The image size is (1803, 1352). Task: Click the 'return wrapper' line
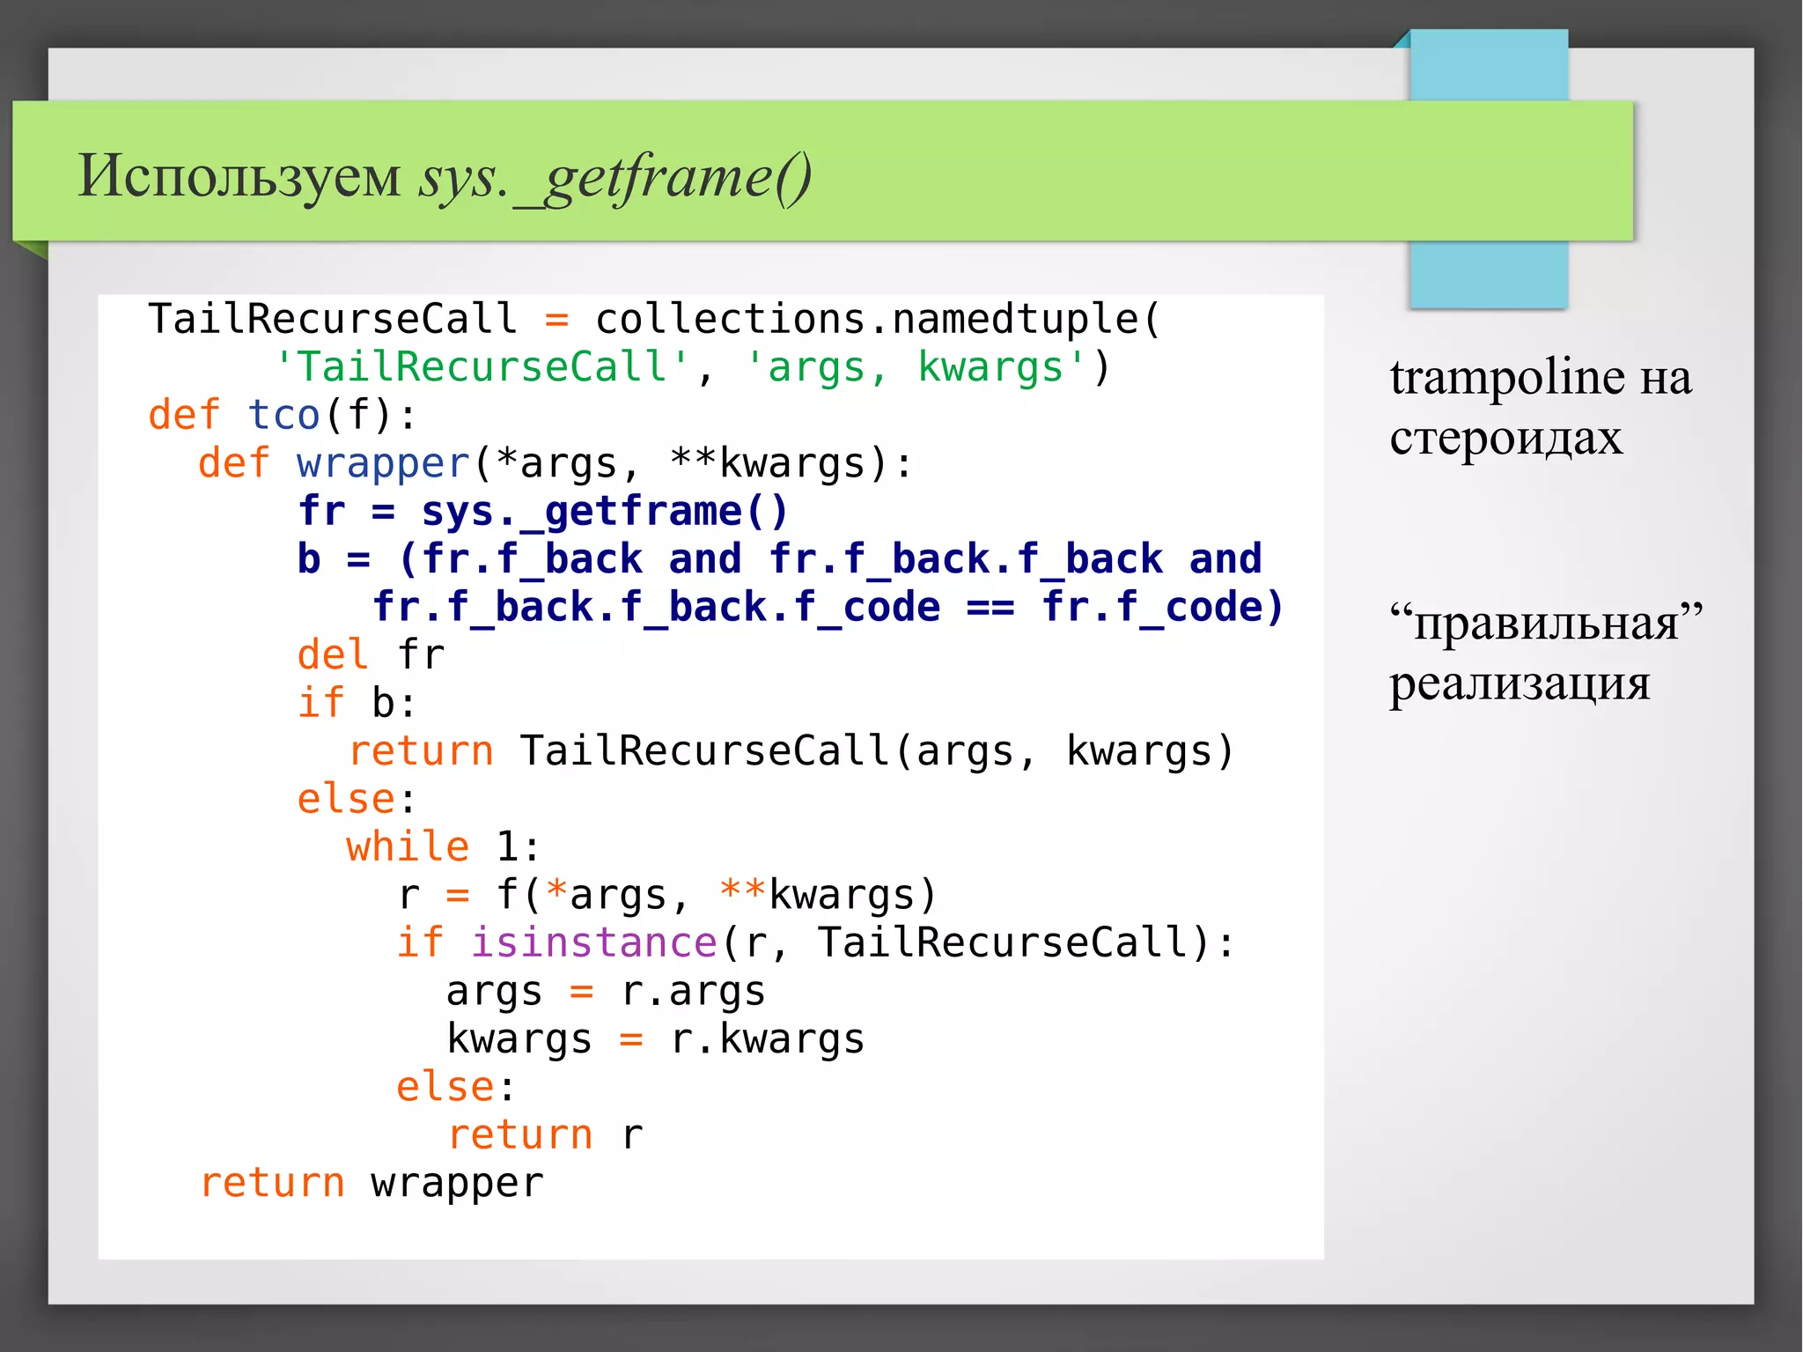(x=372, y=1183)
